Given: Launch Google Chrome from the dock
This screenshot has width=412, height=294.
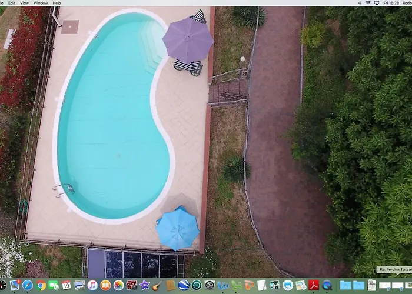Looking at the screenshot, I should coord(41,286).
